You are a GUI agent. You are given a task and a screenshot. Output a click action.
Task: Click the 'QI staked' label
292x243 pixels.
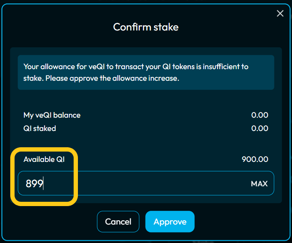[x=40, y=128]
